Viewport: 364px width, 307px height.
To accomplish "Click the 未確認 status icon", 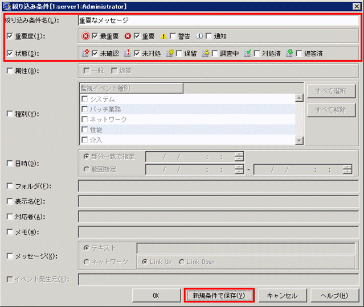I will (85, 53).
